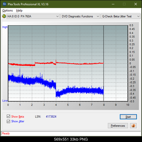
Task: Minimize the PlexTools window
Action: click(x=113, y=4)
